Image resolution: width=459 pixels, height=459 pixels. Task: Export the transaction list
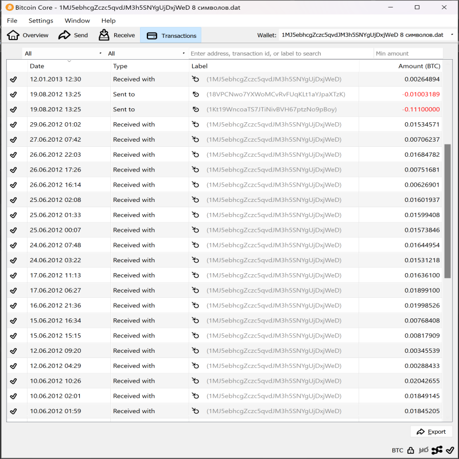tap(431, 431)
